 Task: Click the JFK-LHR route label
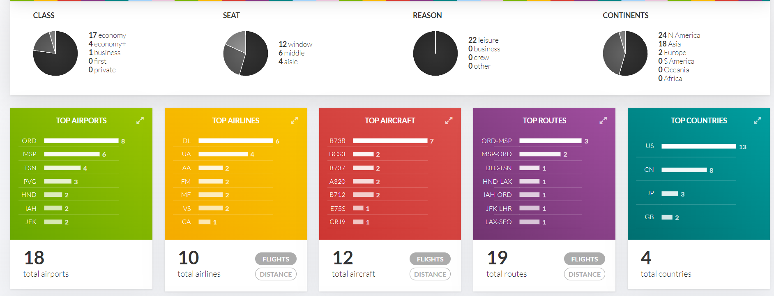(x=499, y=208)
